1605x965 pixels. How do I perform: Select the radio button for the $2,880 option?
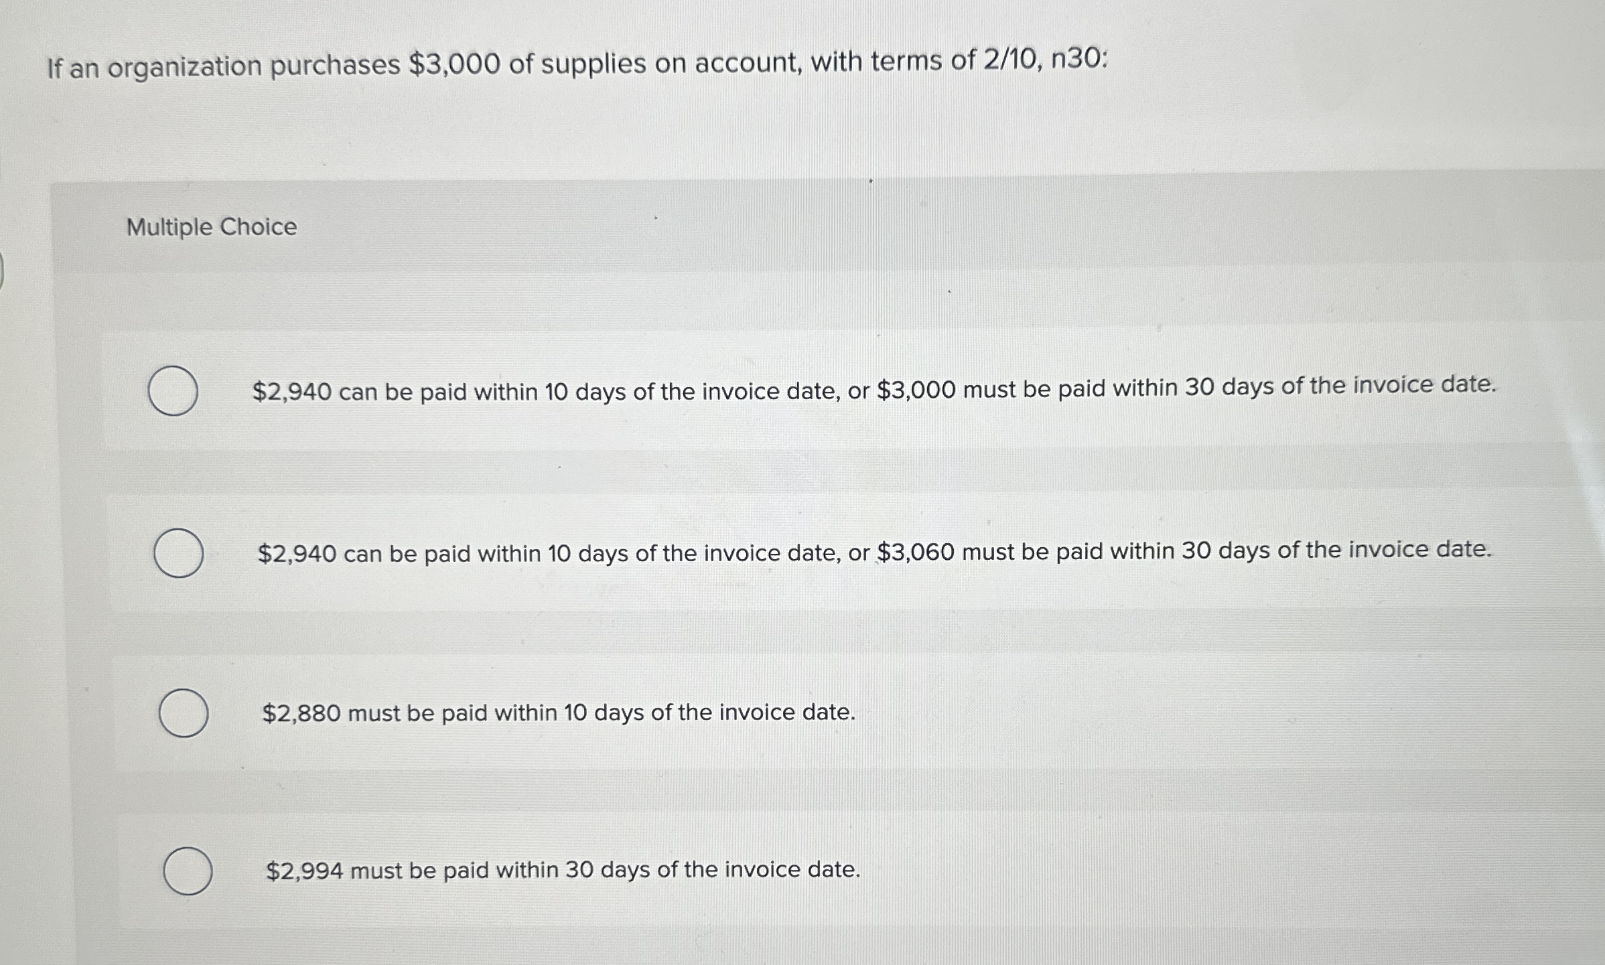click(183, 715)
